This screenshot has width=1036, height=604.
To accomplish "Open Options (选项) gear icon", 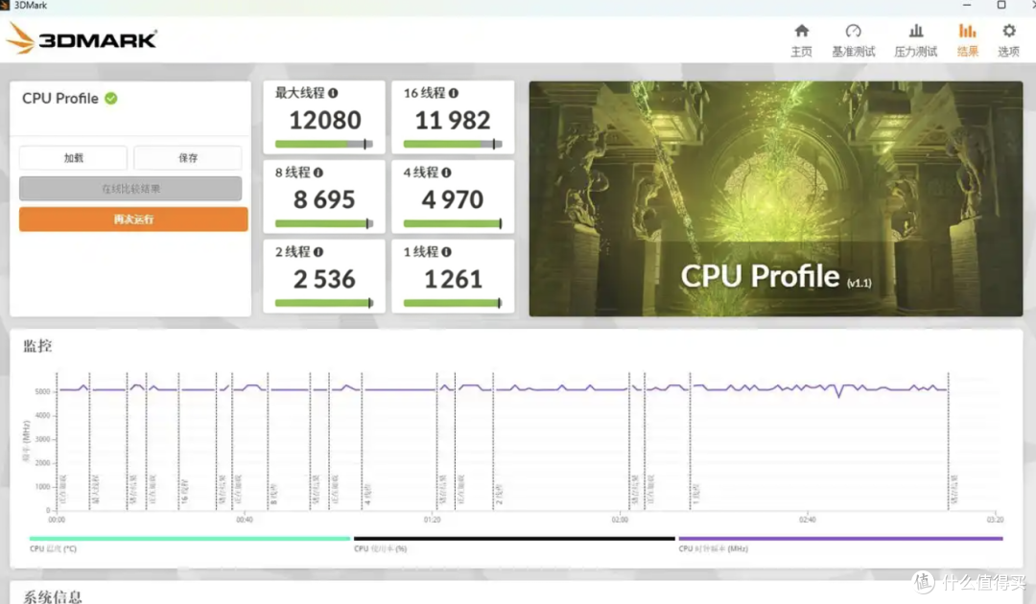I will (x=1008, y=31).
